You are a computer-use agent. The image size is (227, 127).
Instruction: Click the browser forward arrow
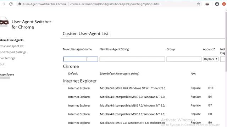point(4,4)
